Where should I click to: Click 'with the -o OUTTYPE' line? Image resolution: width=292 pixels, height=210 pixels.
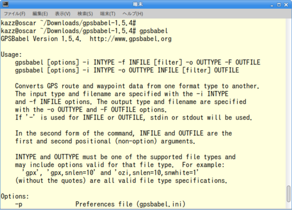click(x=91, y=110)
